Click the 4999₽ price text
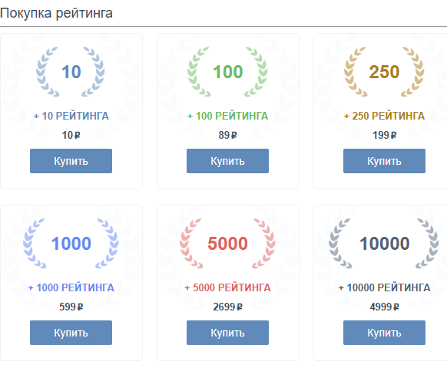447x371 pixels. pos(384,307)
